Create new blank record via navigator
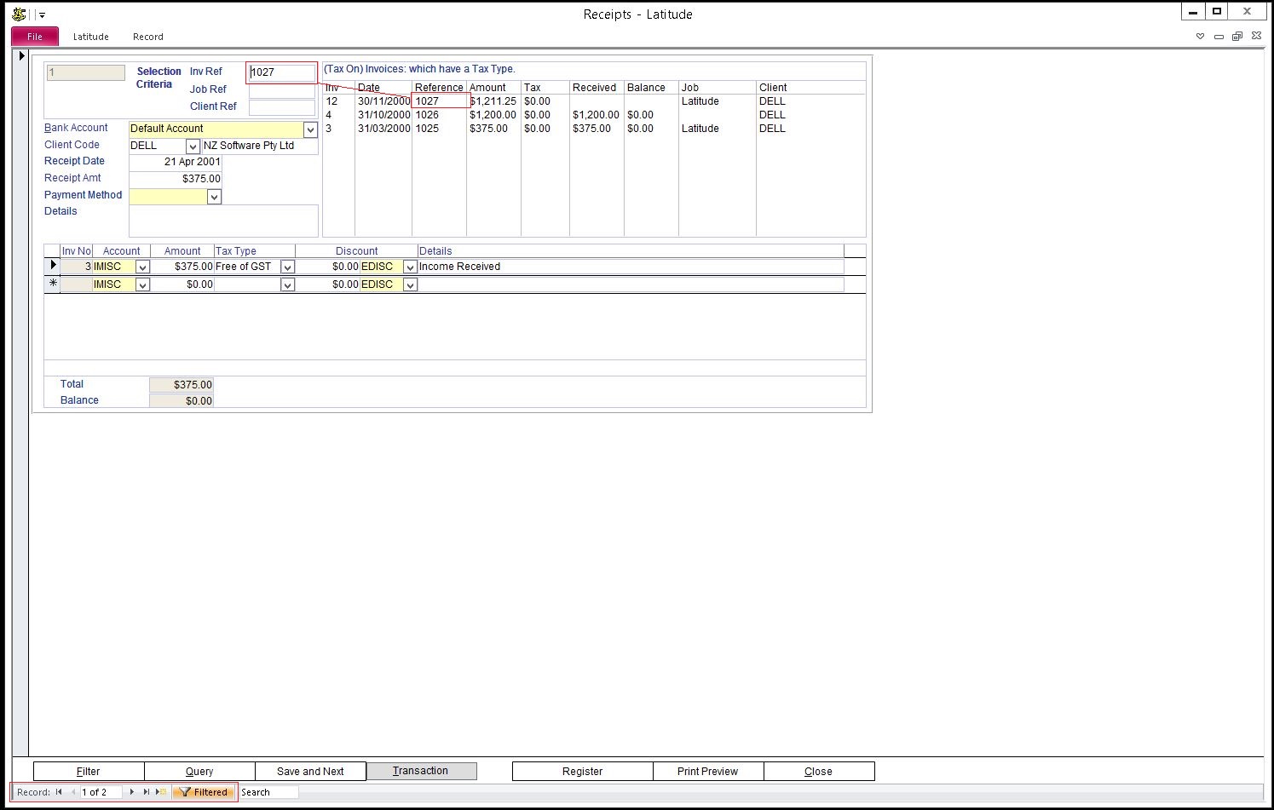Image resolution: width=1274 pixels, height=810 pixels. [x=161, y=792]
